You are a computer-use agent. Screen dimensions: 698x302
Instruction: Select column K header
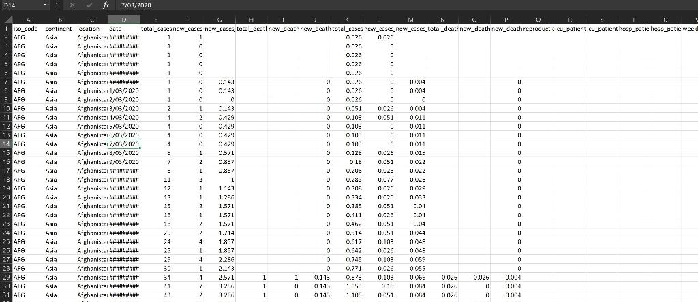(x=347, y=20)
